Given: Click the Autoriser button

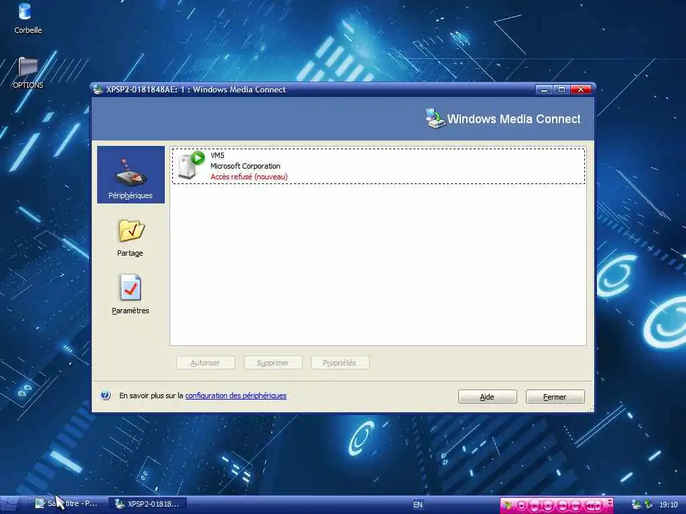Looking at the screenshot, I should click(x=205, y=363).
